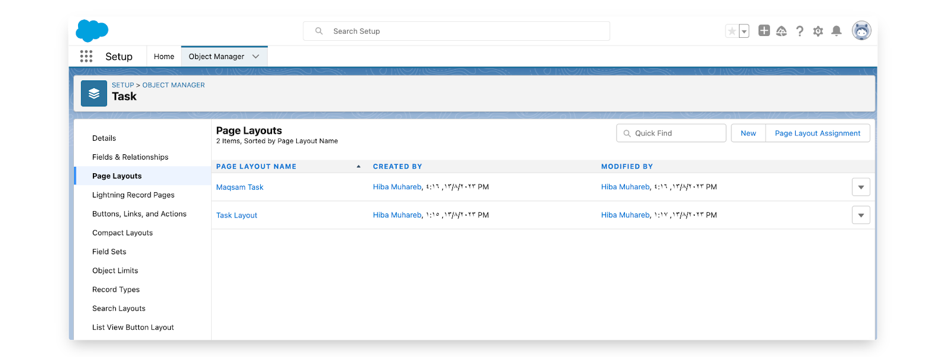This screenshot has height=357, width=946.
Task: Open the user profile avatar
Action: point(861,31)
